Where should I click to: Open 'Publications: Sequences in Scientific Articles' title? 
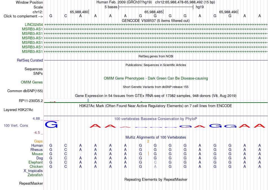point(156,65)
